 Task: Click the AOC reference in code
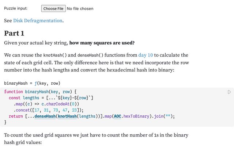117,116
